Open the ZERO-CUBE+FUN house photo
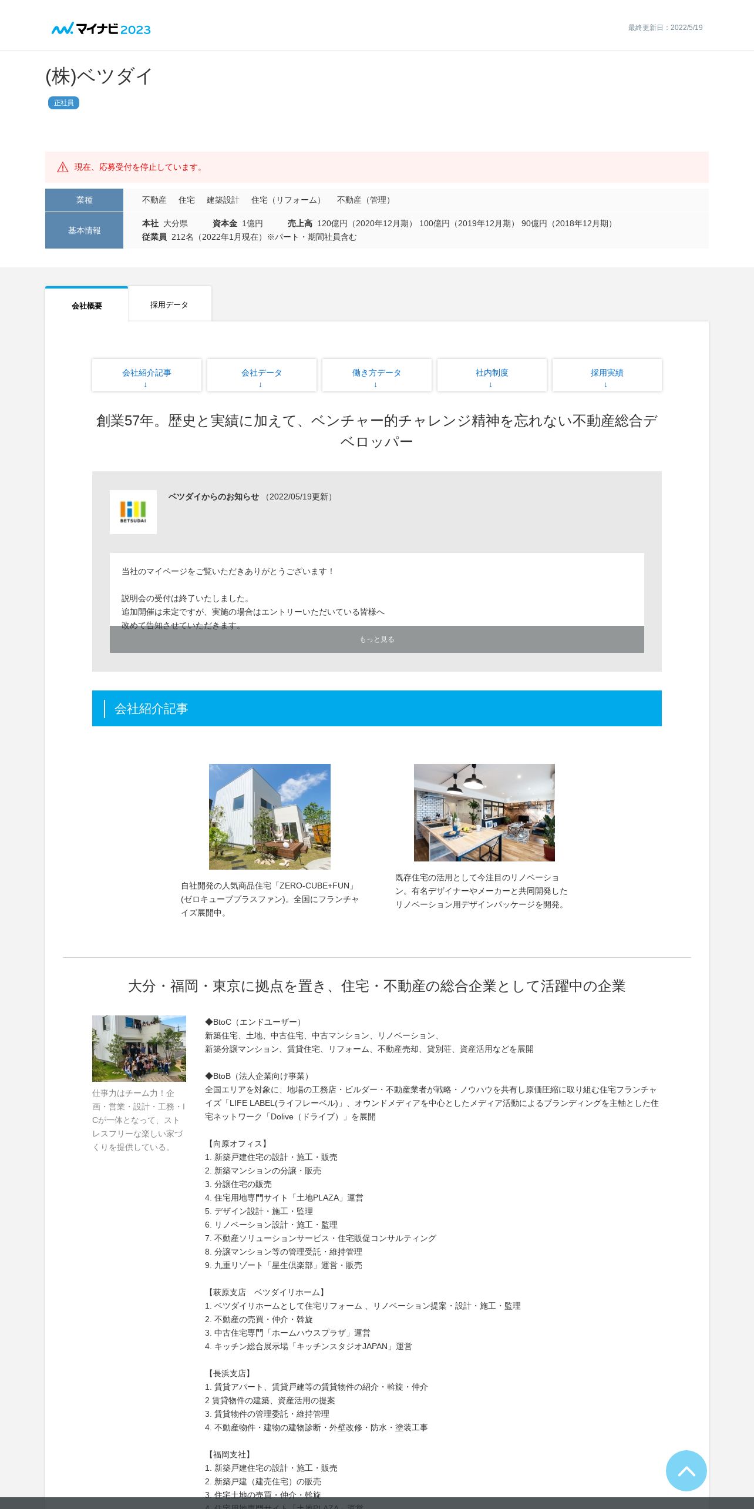The width and height of the screenshot is (754, 1509). click(270, 817)
